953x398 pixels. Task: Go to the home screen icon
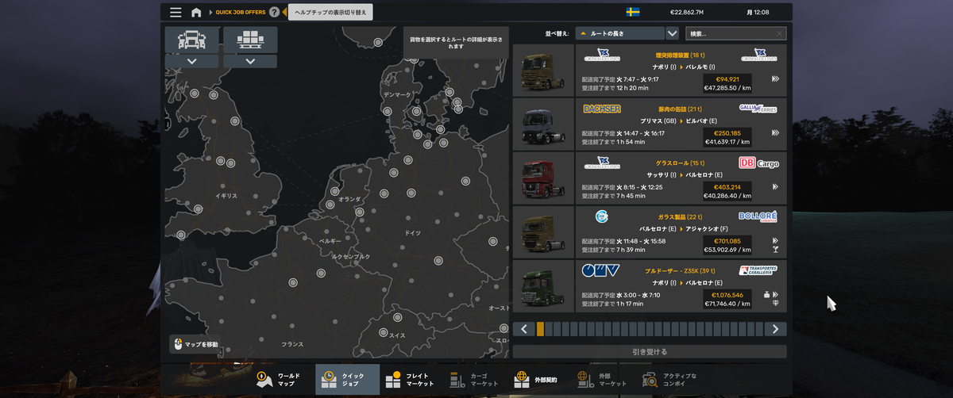point(196,13)
